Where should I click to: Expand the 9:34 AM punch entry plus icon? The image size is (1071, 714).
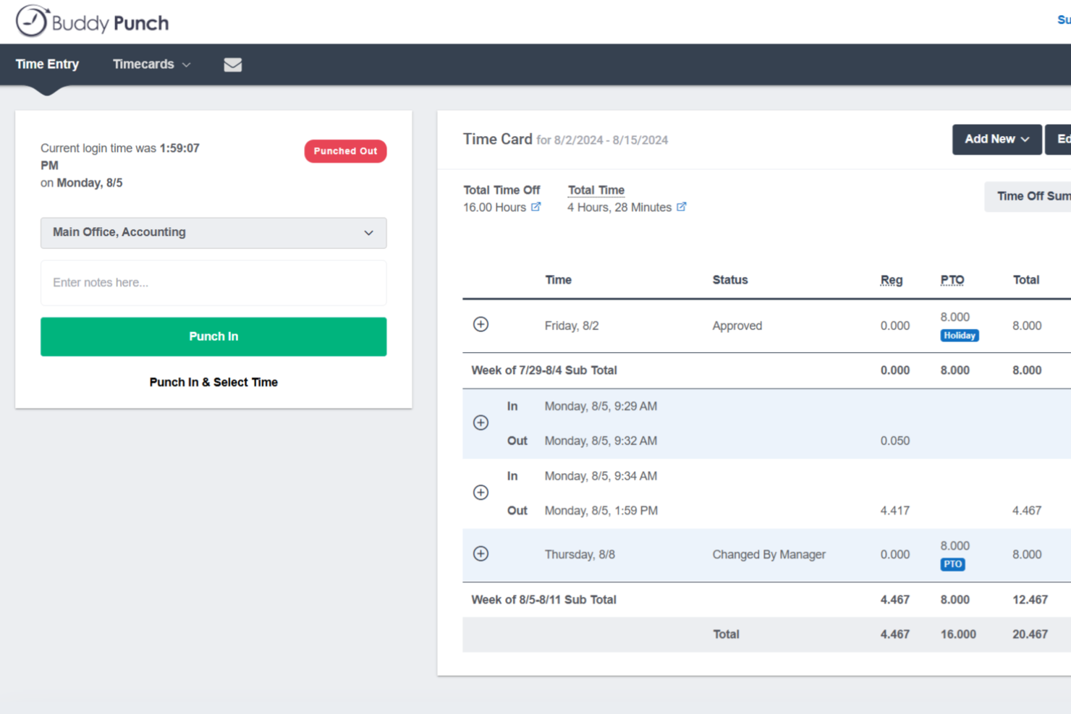pos(481,493)
